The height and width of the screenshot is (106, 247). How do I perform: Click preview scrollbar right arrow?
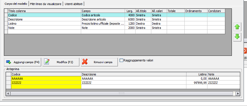[238, 94]
